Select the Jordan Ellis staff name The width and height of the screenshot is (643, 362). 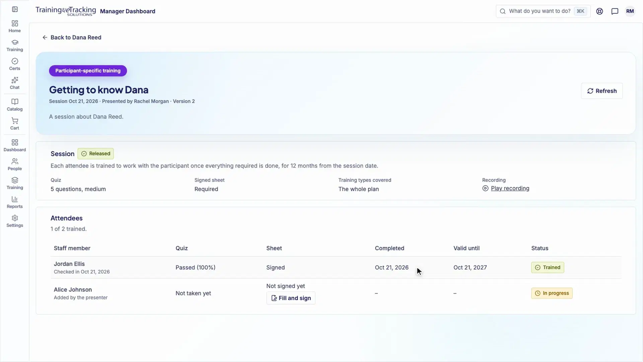tap(69, 264)
